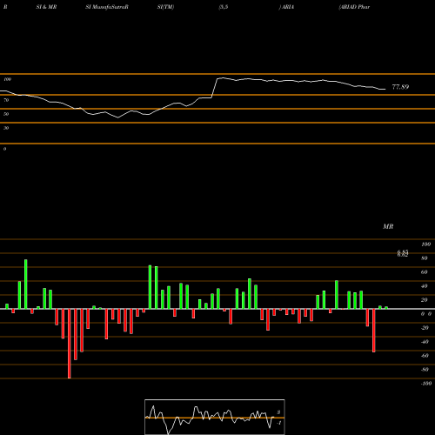This screenshot has height=435, width=435.
Task: Click the last red bar reaching -60
Action: click(374, 331)
